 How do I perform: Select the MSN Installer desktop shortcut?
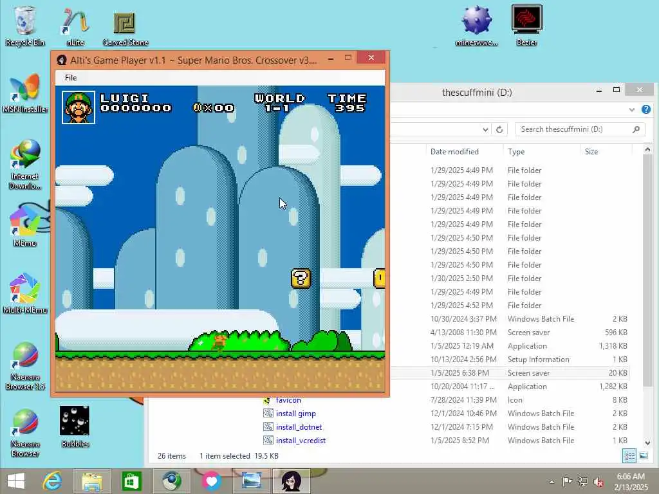pos(25,93)
